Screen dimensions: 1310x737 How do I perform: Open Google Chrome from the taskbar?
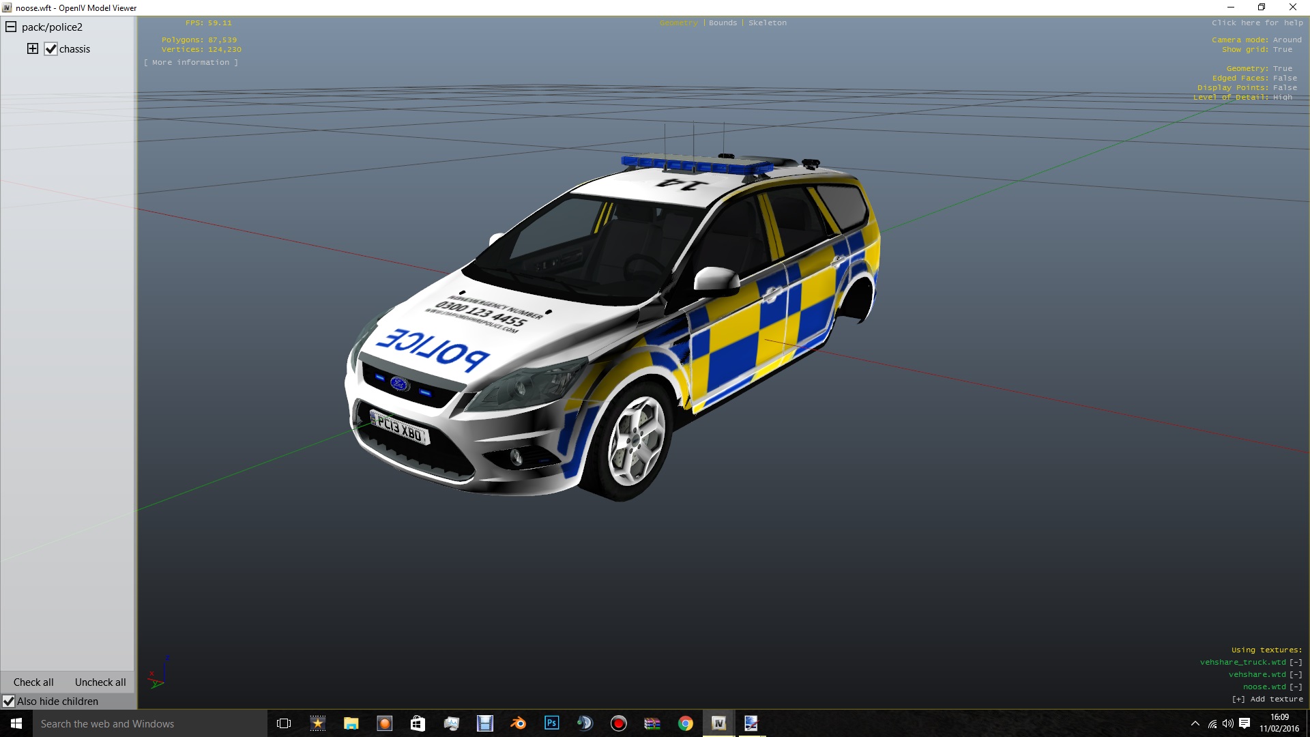pyautogui.click(x=685, y=723)
